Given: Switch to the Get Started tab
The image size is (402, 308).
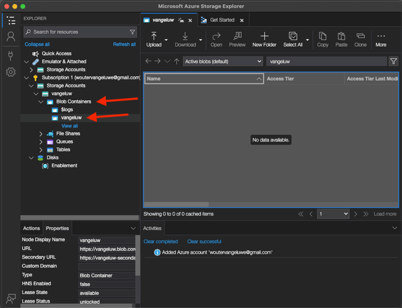Looking at the screenshot, I should tap(222, 20).
